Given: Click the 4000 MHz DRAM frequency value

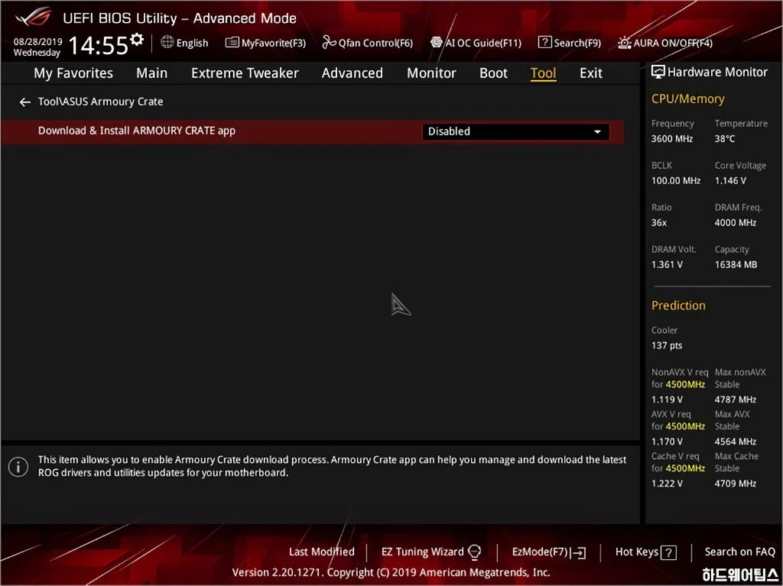Looking at the screenshot, I should (735, 222).
